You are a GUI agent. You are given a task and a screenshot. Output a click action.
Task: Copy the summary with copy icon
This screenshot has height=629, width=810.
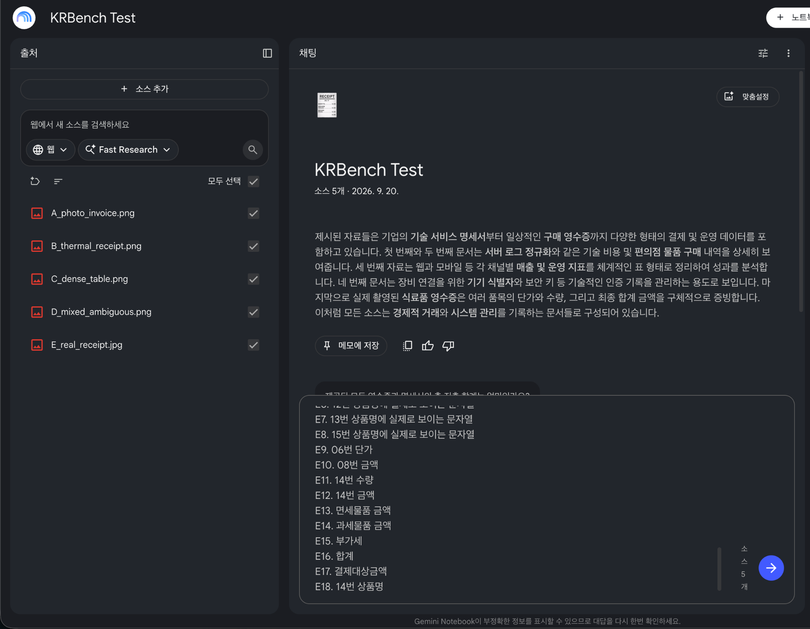coord(407,346)
